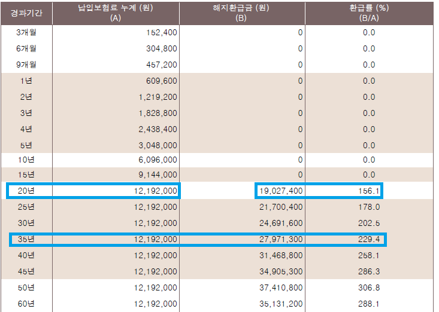Viewport: 439px width, 312px height.
Task: Select the refund rate 306.8
Action: [369, 288]
